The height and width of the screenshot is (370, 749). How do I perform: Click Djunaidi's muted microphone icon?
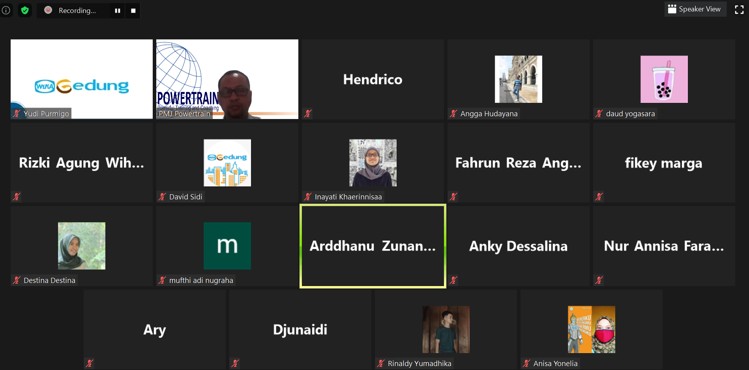point(235,363)
